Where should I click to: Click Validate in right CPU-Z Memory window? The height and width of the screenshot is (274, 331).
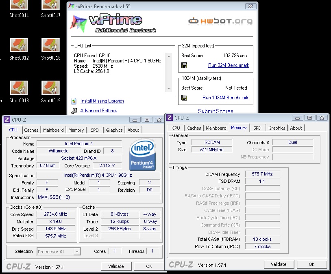(x=279, y=264)
